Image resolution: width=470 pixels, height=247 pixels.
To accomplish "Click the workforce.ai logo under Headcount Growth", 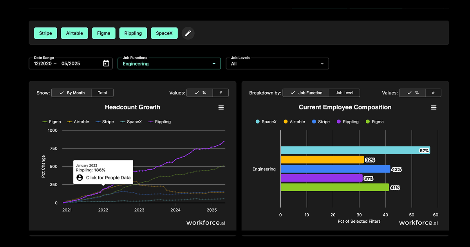I will 206,222.
